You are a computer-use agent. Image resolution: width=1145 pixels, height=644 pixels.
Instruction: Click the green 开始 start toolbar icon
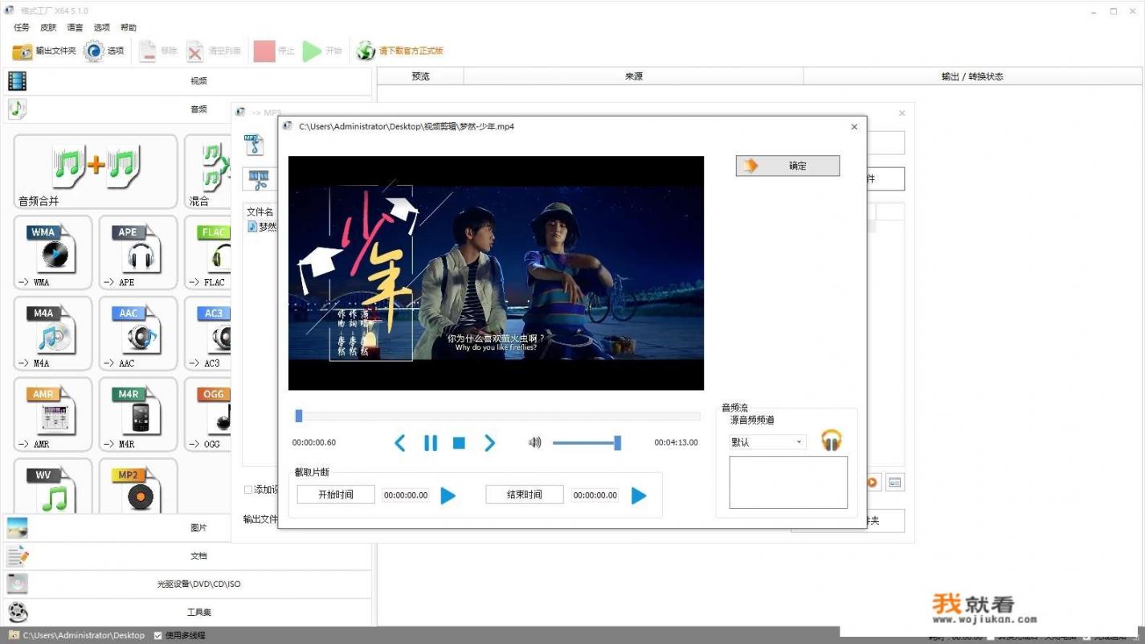point(312,51)
